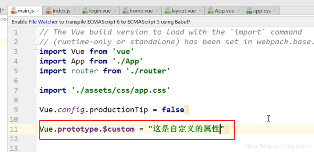Click the Chinese string "这是自定义的属性"
Screen dimensions: 314x152
click(186, 129)
